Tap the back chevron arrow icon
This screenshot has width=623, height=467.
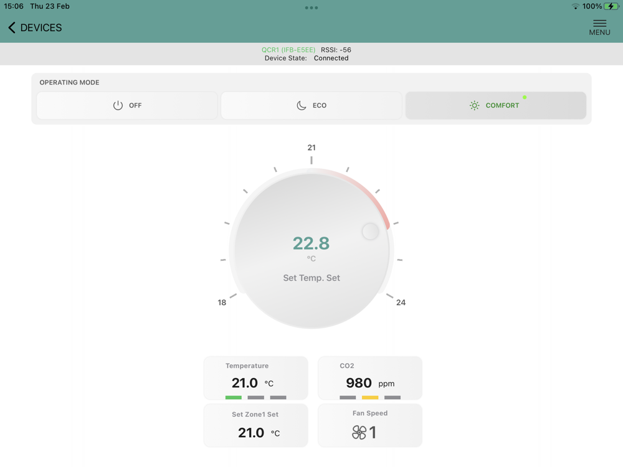(11, 27)
